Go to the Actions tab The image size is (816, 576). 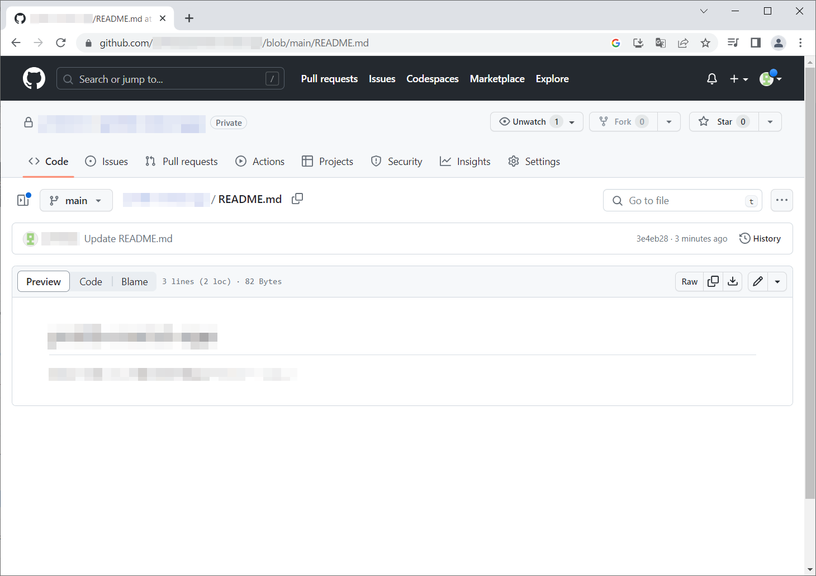coord(260,162)
